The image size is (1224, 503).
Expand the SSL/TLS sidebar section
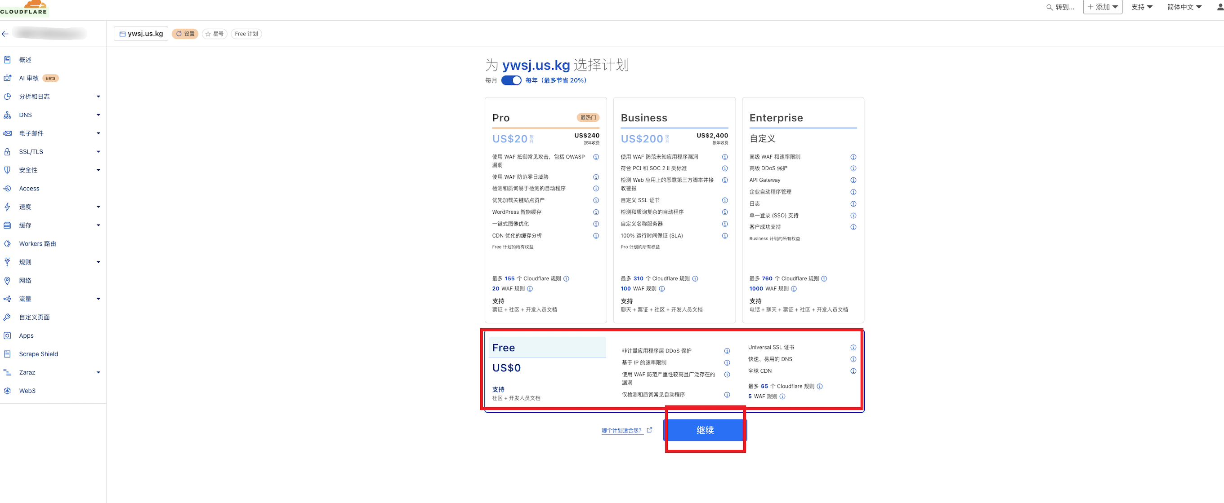coord(98,152)
